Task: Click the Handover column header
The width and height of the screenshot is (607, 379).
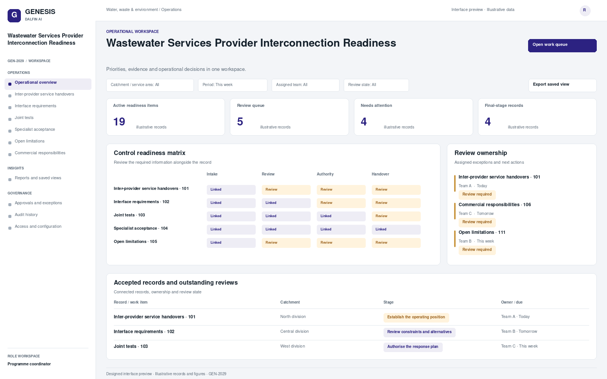Action: (x=381, y=174)
